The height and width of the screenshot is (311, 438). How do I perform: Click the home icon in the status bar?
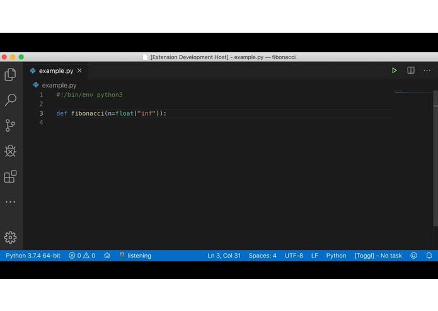click(107, 256)
